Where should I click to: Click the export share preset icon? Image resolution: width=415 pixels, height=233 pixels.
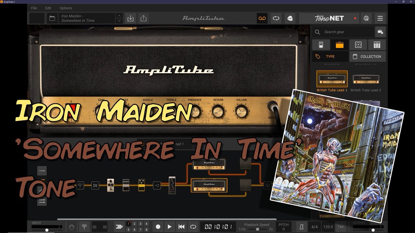143,18
